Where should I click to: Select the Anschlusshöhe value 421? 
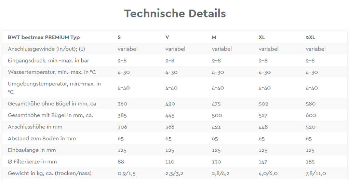pyautogui.click(x=216, y=127)
